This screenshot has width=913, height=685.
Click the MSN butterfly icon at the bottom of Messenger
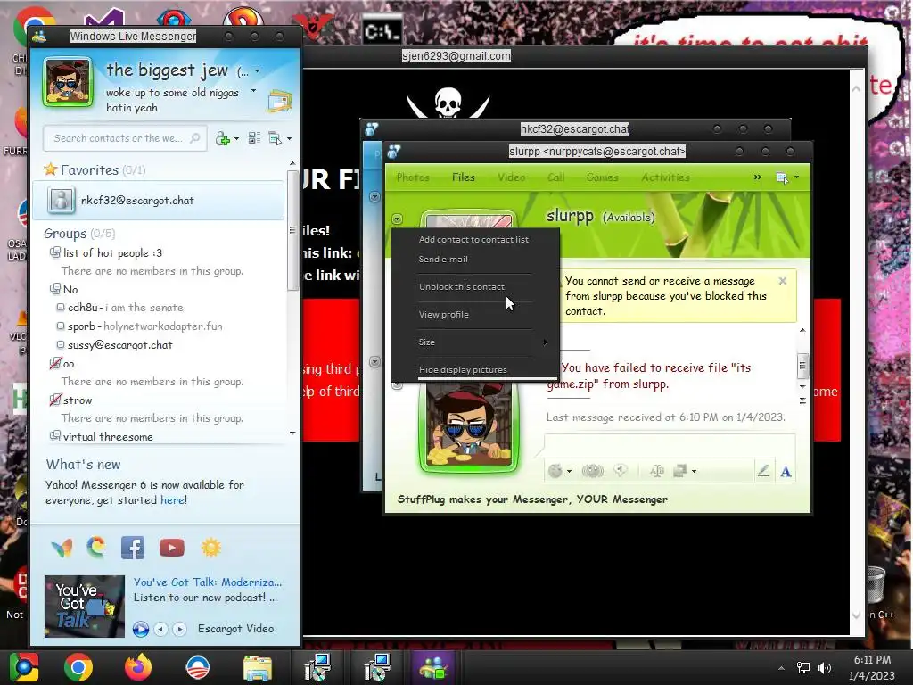[62, 549]
